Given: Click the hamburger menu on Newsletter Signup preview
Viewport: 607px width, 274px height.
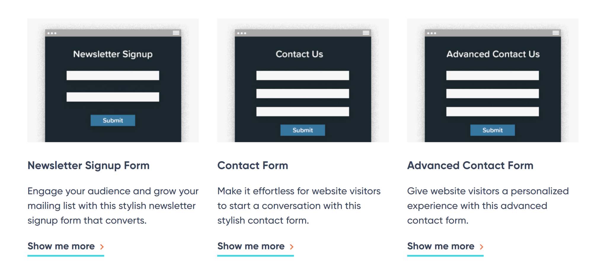Looking at the screenshot, I should coord(176,33).
